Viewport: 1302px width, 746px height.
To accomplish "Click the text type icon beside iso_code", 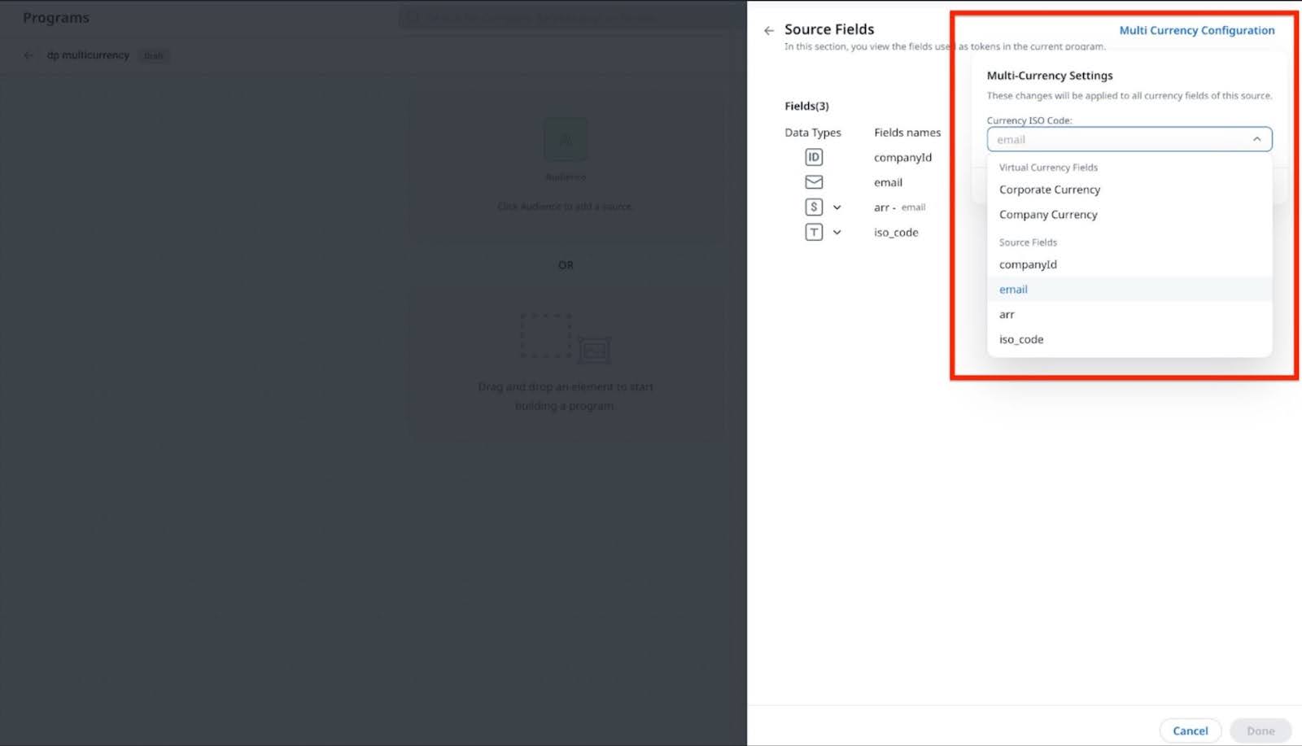I will click(815, 232).
